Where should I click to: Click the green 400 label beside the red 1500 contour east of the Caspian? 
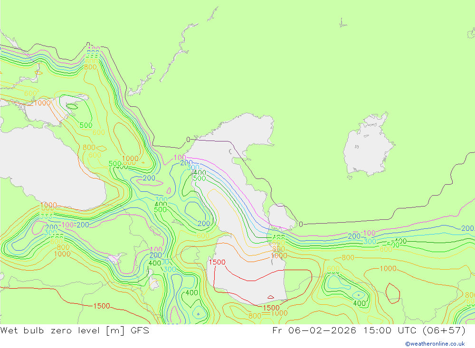tap(359, 303)
